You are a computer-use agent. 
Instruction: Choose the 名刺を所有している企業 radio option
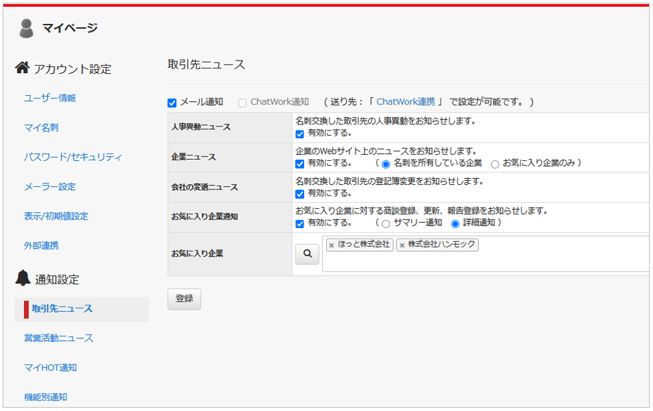(385, 164)
